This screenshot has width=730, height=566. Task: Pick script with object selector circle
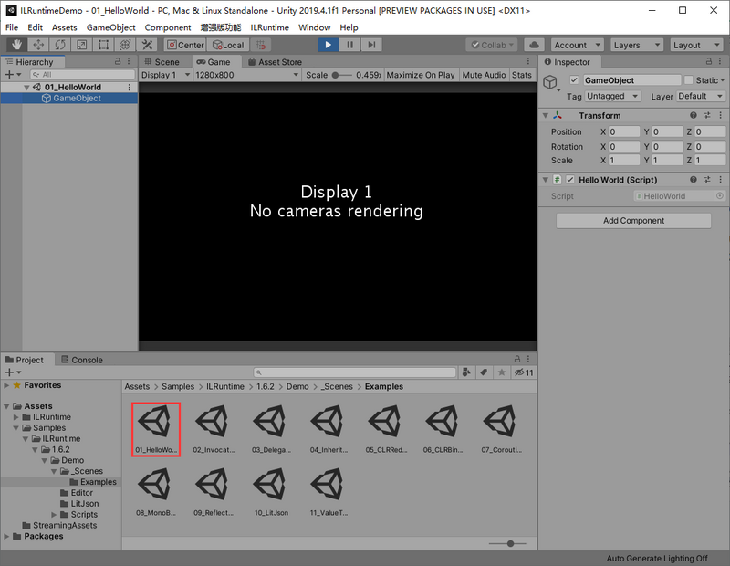pos(720,196)
